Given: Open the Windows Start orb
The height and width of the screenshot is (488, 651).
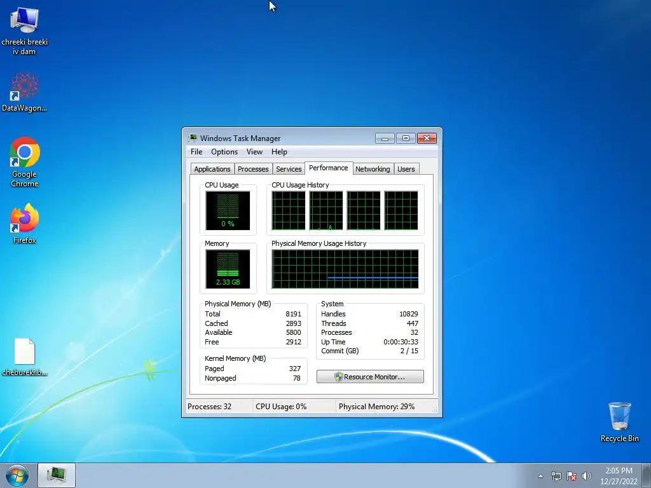Looking at the screenshot, I should point(17,475).
